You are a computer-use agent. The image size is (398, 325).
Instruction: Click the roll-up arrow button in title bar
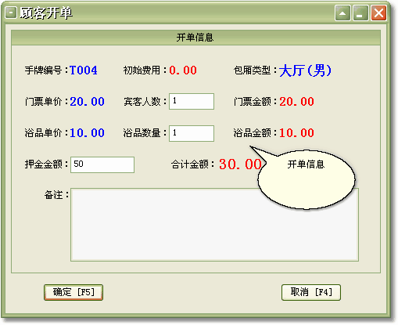tap(342, 13)
